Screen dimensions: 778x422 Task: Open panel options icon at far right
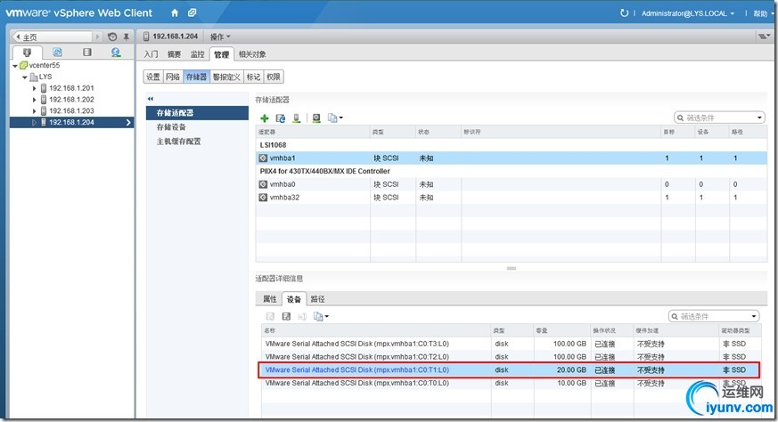tap(764, 37)
